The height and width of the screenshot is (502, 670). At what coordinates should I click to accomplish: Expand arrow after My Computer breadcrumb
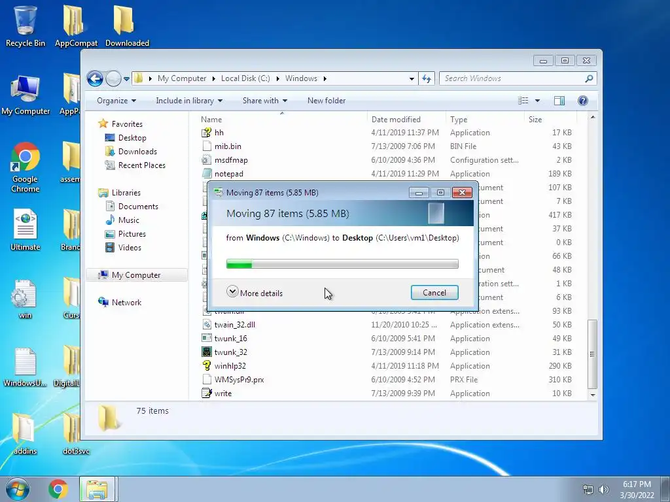(214, 78)
